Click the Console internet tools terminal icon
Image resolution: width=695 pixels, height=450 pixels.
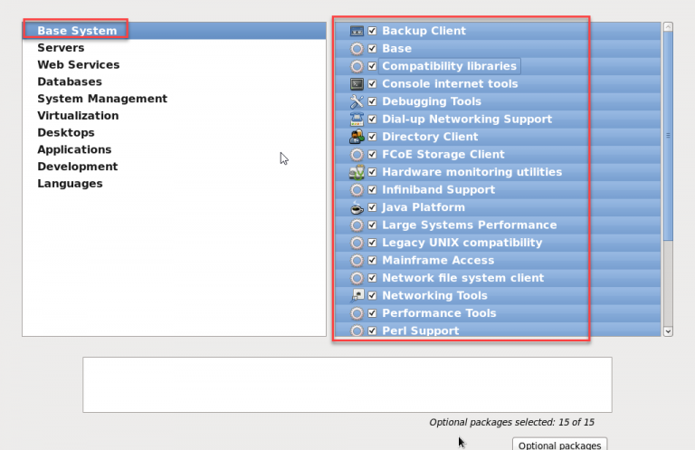click(357, 84)
